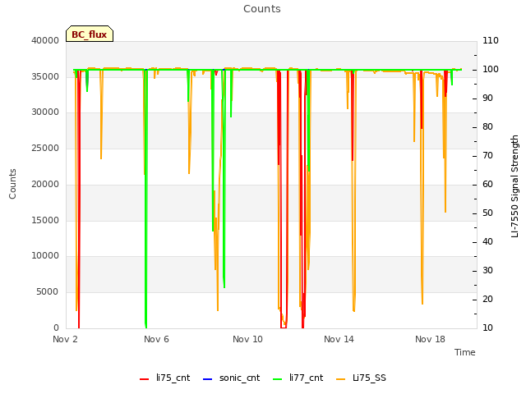Click the 90 right axis value
This screenshot has height=394, width=526.
pos(487,98)
